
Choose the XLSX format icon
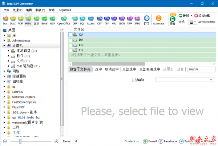point(52,20)
